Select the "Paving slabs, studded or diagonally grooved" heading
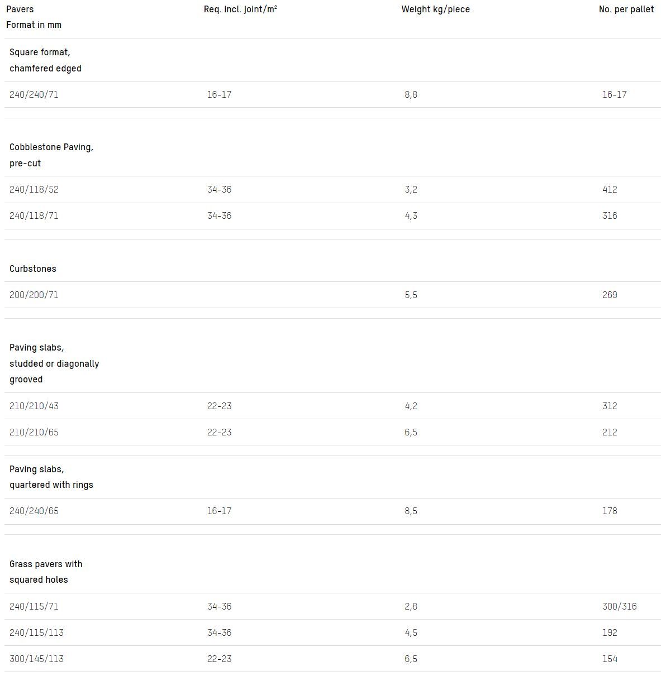Screen dimensions: 661x676 [x=54, y=363]
